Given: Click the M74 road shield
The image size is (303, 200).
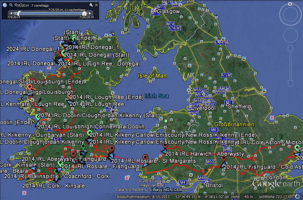Looking at the screenshot, I should pos(170,24).
